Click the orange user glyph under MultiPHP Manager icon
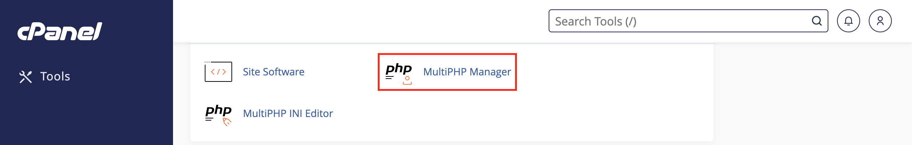The width and height of the screenshot is (912, 145). [x=407, y=80]
